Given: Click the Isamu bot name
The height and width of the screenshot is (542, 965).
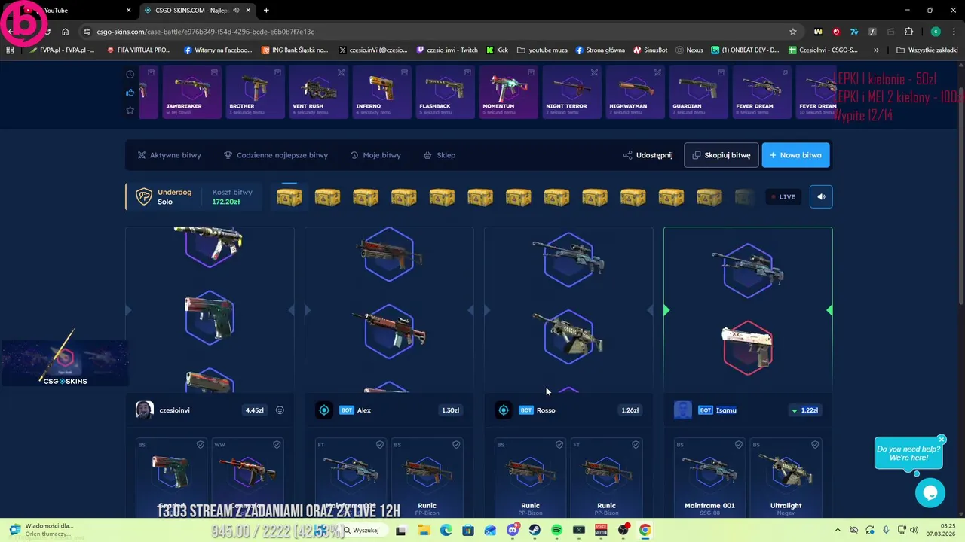Looking at the screenshot, I should pyautogui.click(x=726, y=410).
